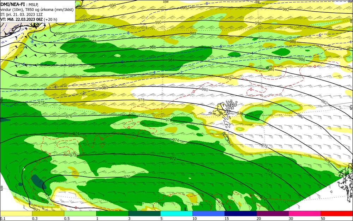
Task: Pick the cyan 5–10 legend swatch
Action: coord(176,214)
